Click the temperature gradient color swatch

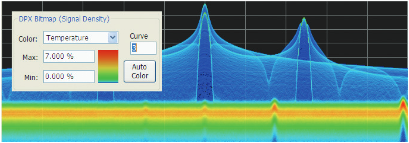108,66
